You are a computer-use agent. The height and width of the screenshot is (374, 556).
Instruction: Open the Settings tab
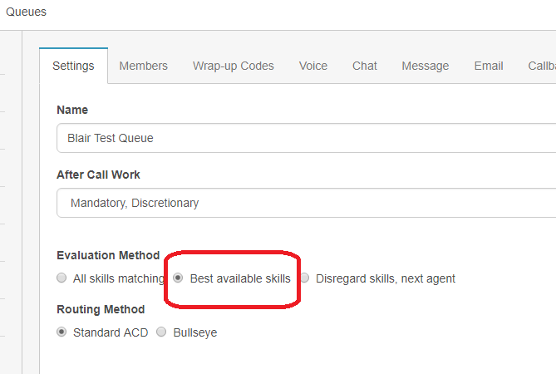(x=73, y=66)
